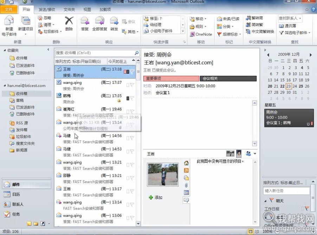Viewport: 317px width, 235px height.
Task: Open Chinese conversion settings (中文简繁转换)
Action: click(260, 32)
